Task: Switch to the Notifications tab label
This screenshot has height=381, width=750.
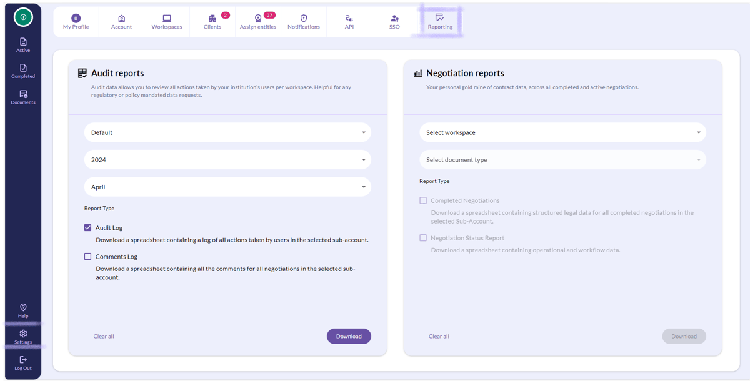Action: 304,27
